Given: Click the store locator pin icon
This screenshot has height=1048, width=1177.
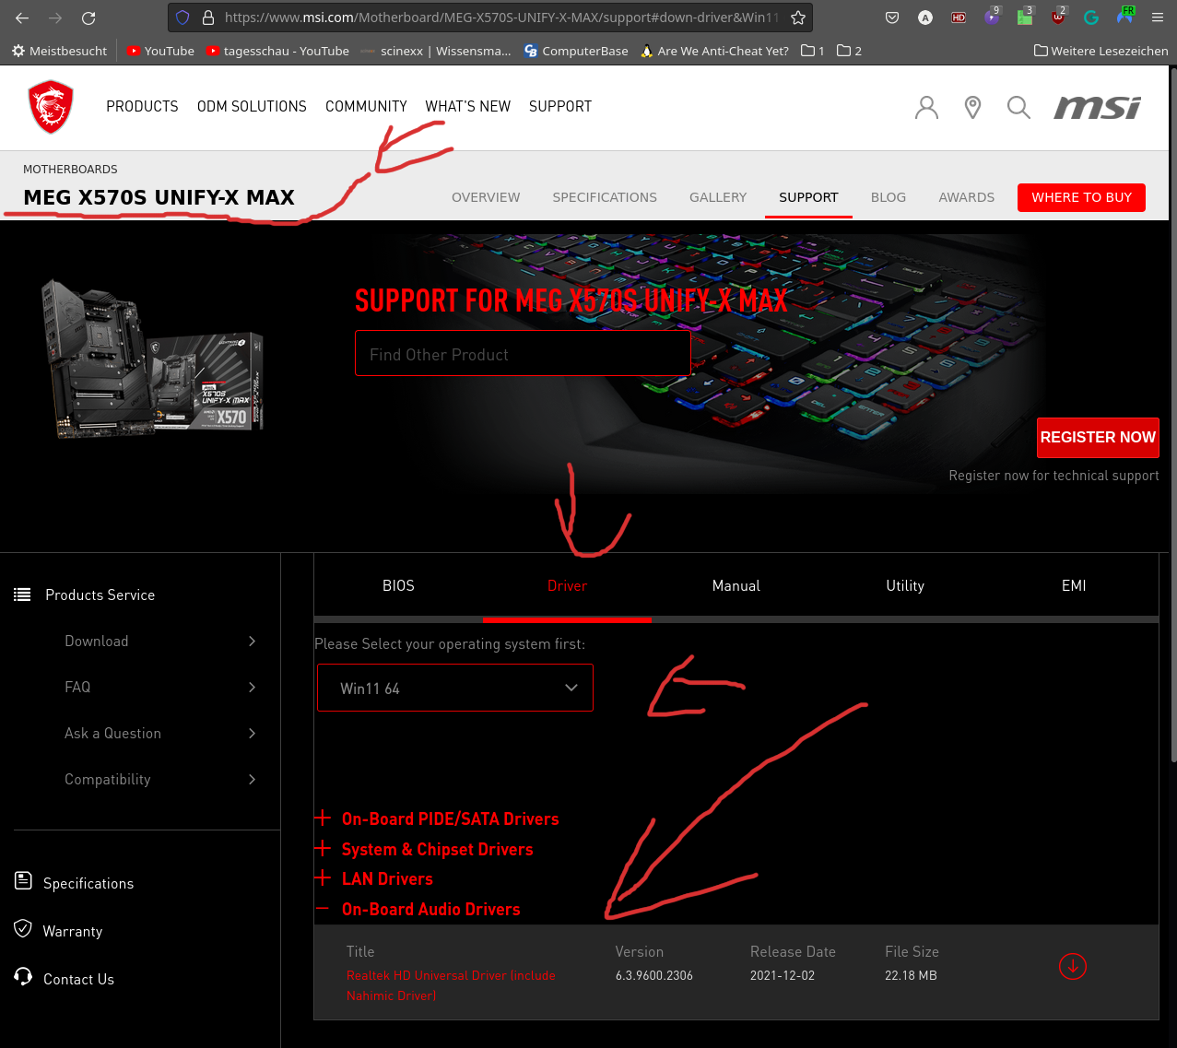Looking at the screenshot, I should point(972,107).
